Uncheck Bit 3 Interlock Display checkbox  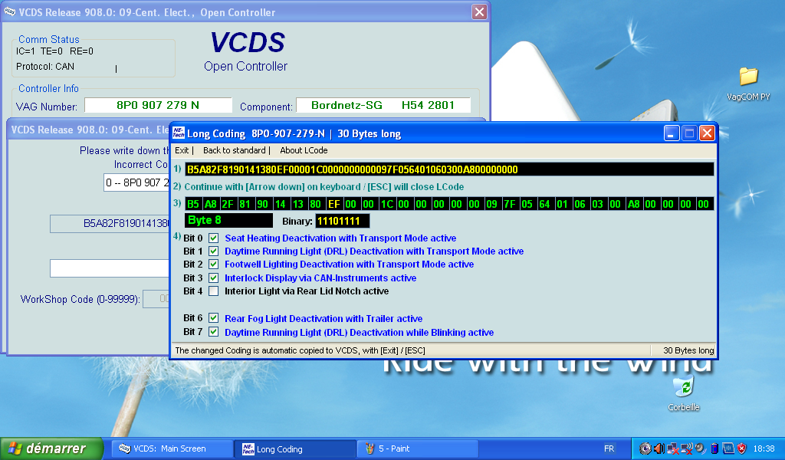(x=214, y=278)
